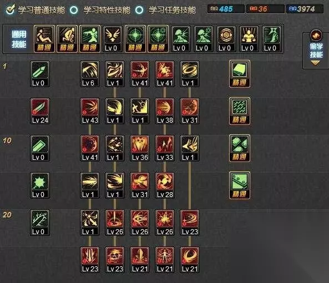Click the Lv 36 skill icon
This screenshot has height=283, width=329.
[140, 148]
